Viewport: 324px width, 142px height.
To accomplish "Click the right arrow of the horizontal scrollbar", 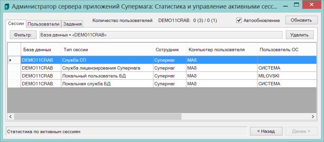I will (313, 117).
